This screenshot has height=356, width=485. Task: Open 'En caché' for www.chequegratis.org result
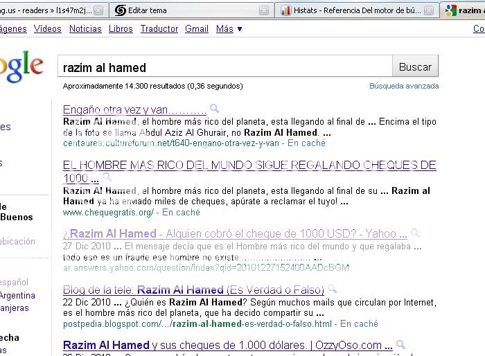coord(181,213)
